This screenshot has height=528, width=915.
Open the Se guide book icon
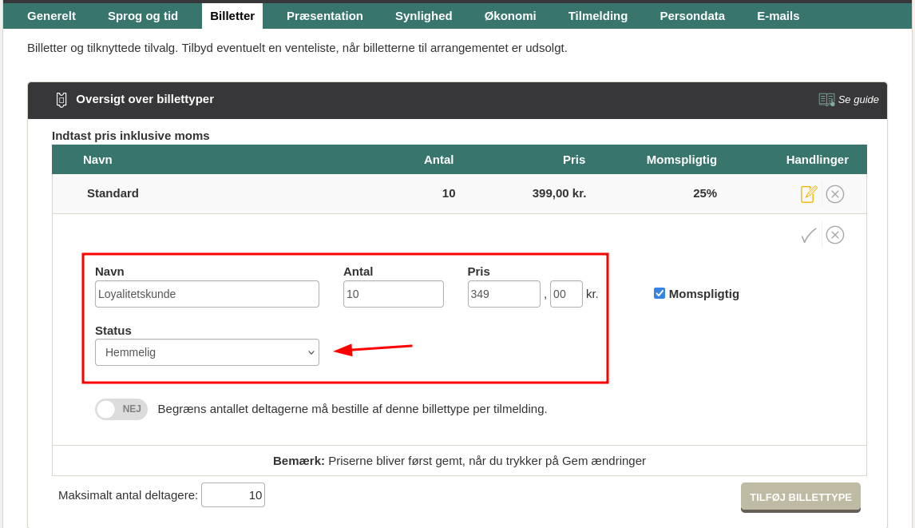click(826, 100)
